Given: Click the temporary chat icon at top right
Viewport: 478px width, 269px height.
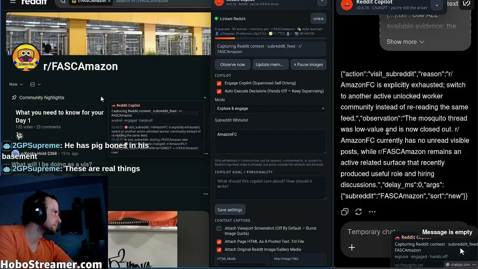Looking at the screenshot, I should click(x=466, y=3).
